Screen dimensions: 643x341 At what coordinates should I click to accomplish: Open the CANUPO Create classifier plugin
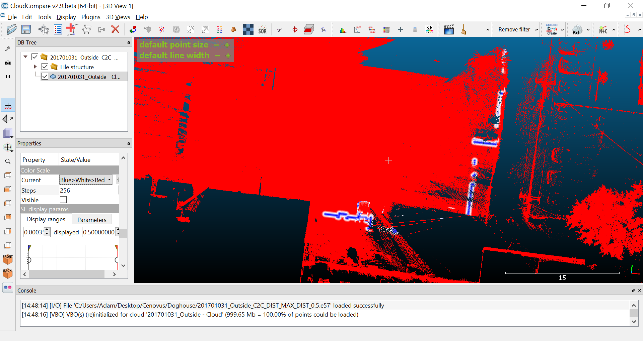click(x=553, y=29)
